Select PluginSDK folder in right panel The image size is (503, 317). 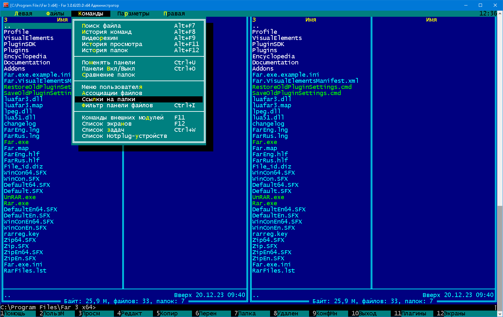click(268, 44)
